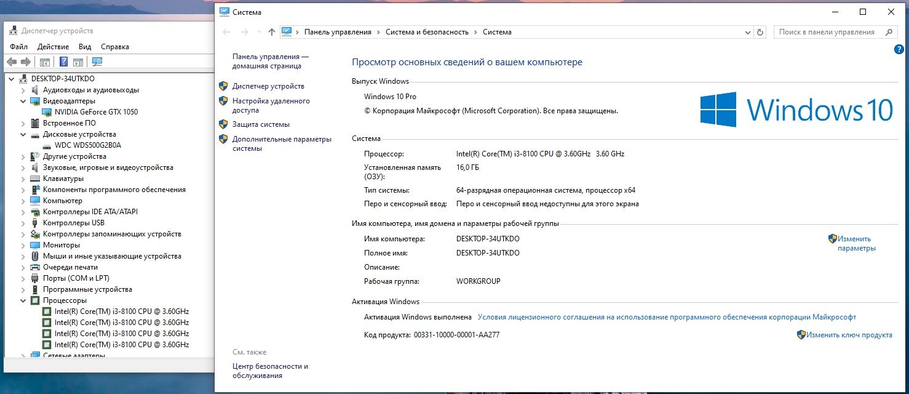Open Вид menu in Device Manager
Viewport: 909px width, 394px height.
[85, 47]
